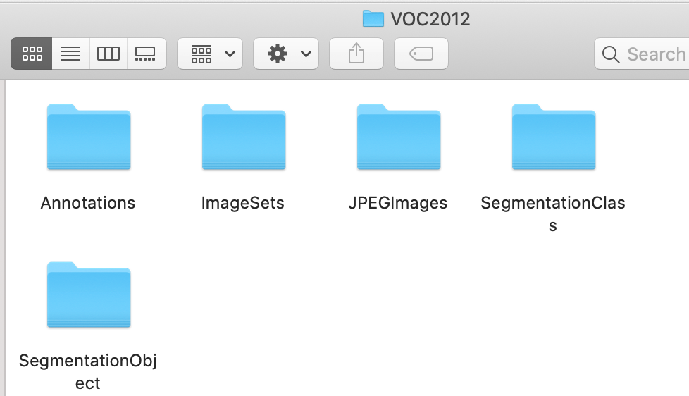
Task: Select the SegmentationClass folder icon
Action: pos(554,137)
